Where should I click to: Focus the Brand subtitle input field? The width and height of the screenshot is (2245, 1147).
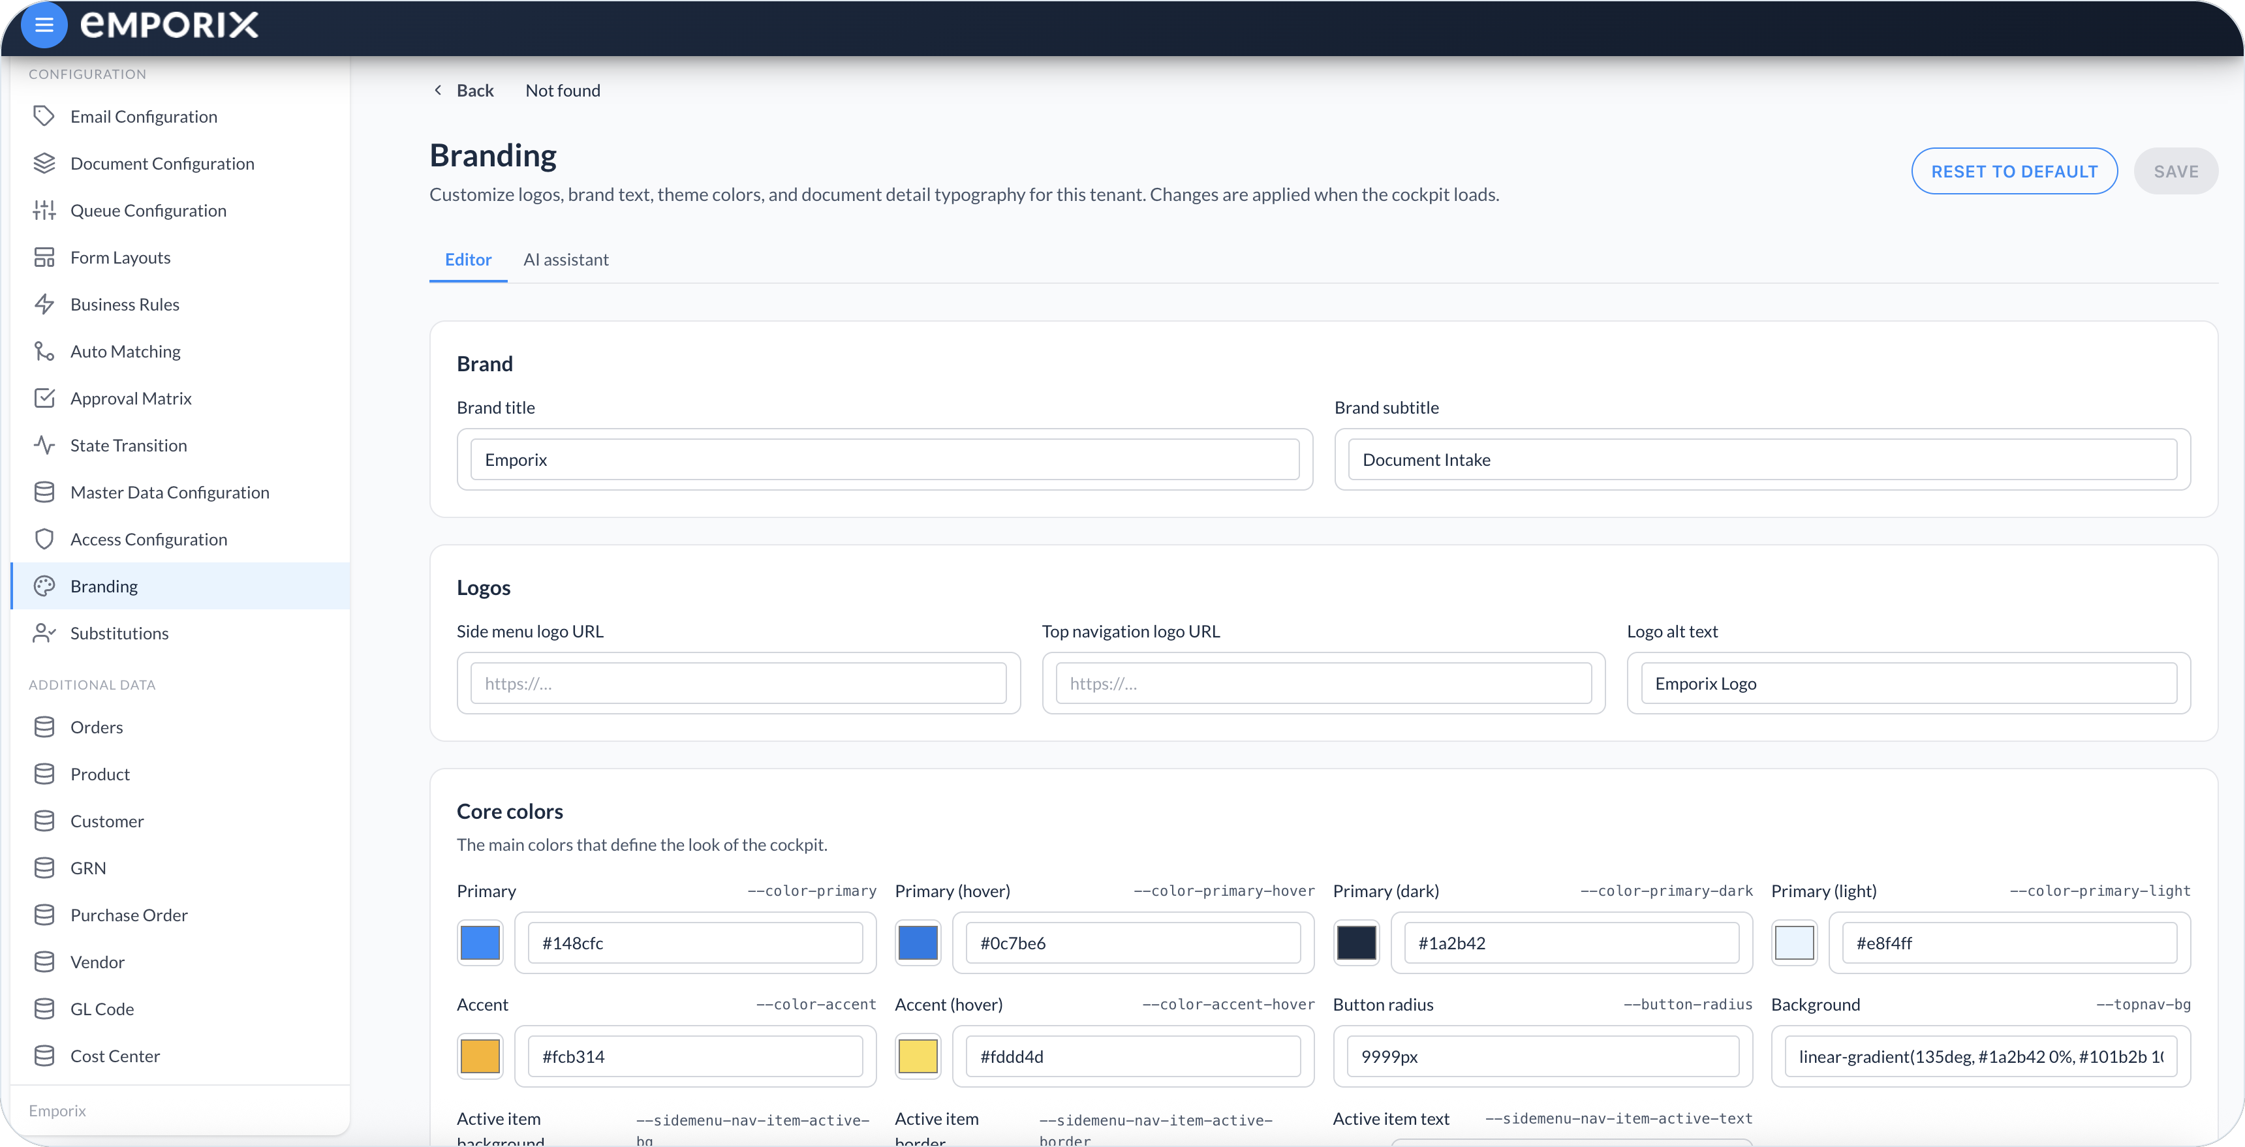point(1762,459)
